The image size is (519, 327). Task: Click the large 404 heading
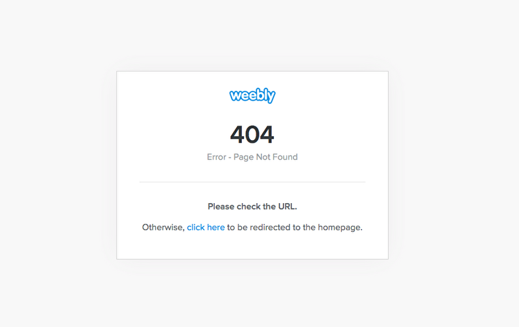click(252, 134)
